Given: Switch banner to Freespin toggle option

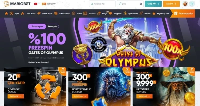Looking at the screenshot, I should [x=52, y=26].
